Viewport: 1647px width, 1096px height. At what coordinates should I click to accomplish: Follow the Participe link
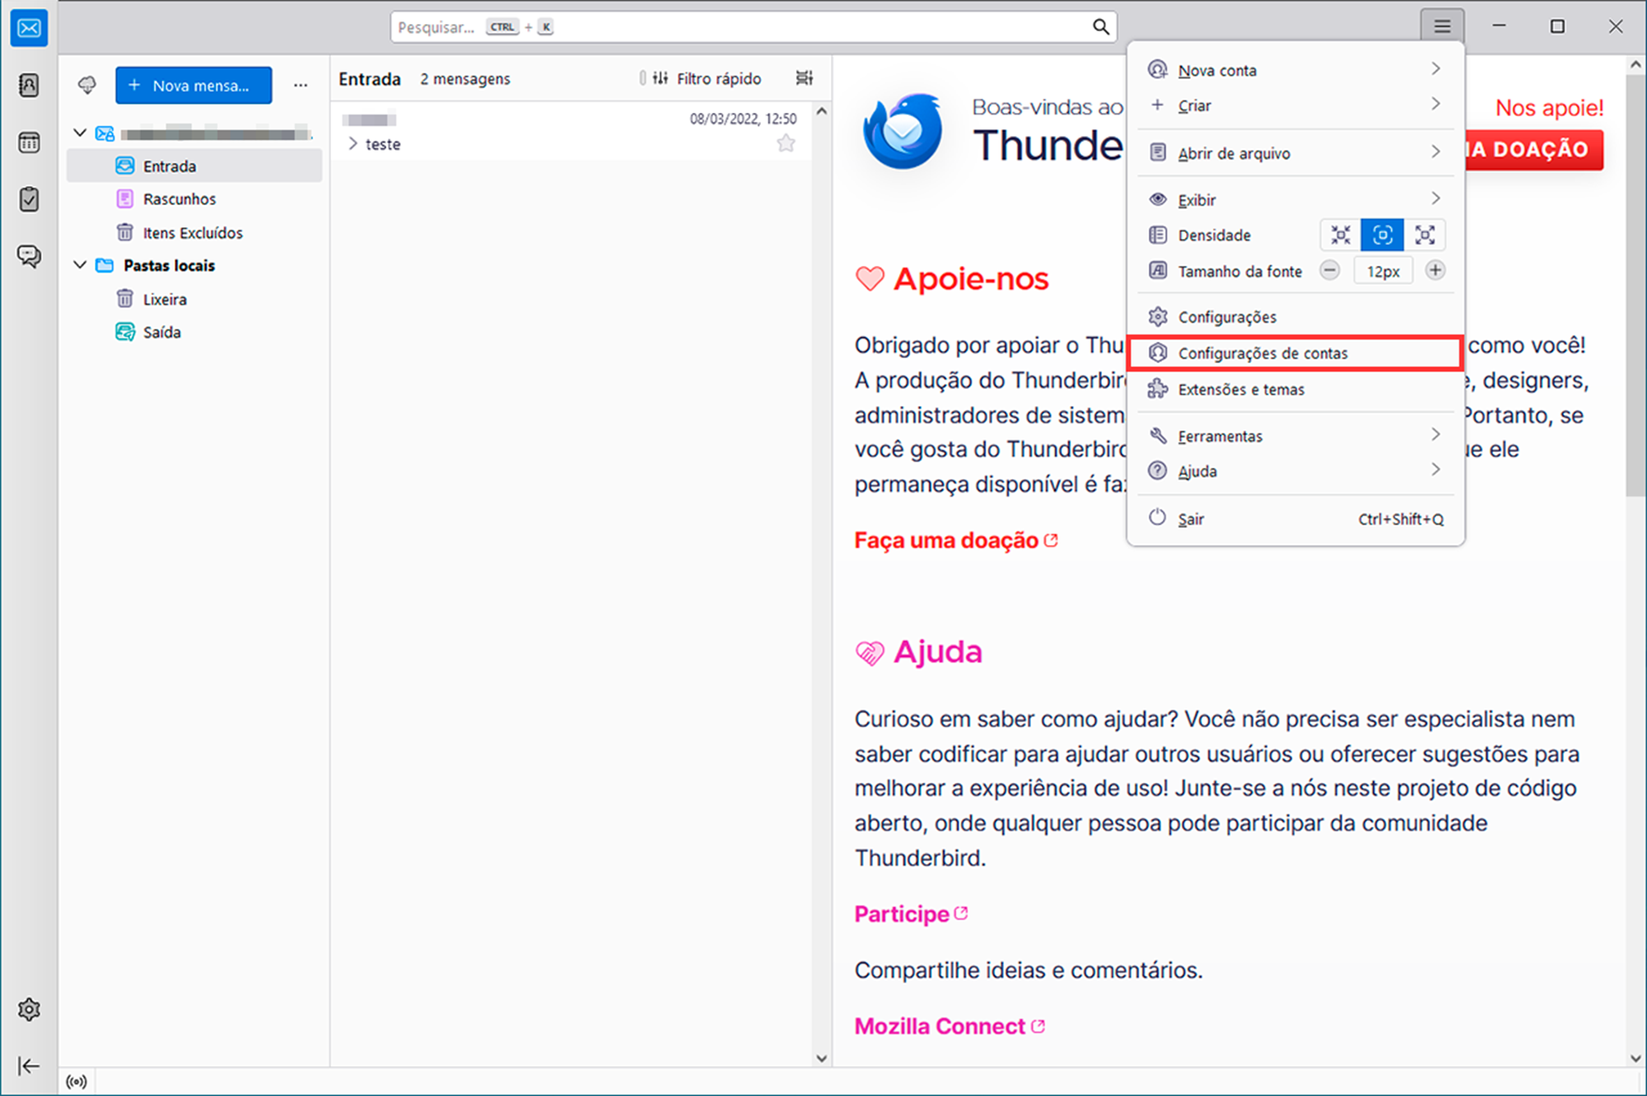[911, 914]
